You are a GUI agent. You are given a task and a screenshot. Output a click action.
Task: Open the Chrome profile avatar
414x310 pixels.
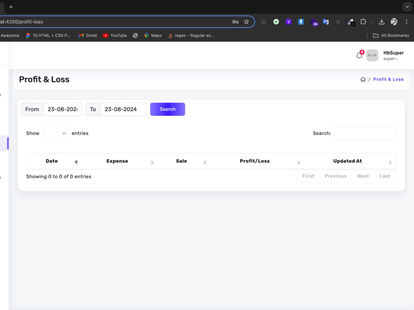(394, 21)
